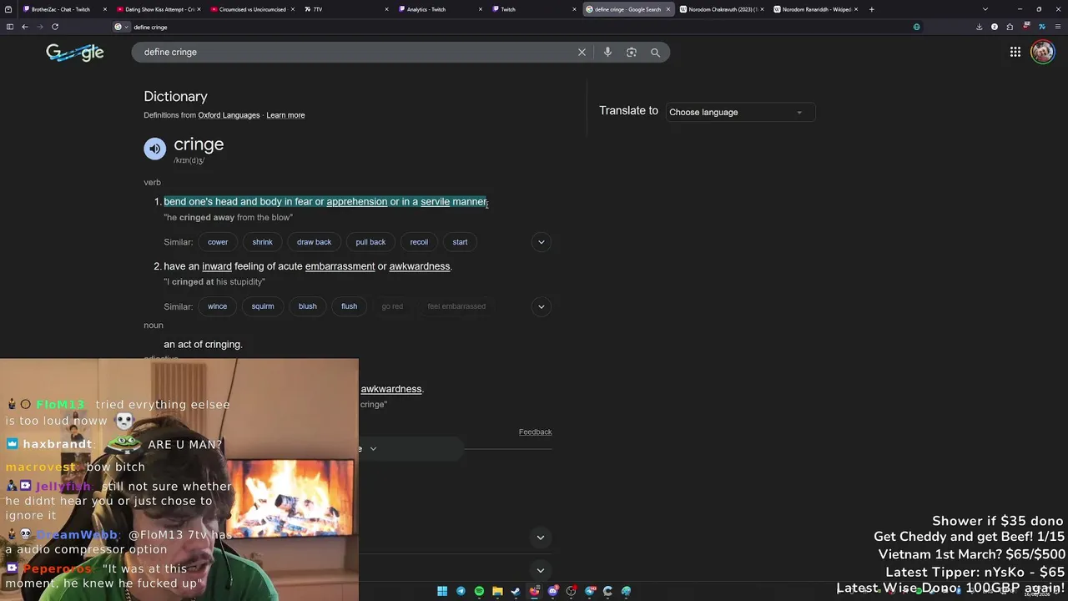Viewport: 1068px width, 601px height.
Task: Open the first Telegram taskbar icon
Action: (x=461, y=591)
